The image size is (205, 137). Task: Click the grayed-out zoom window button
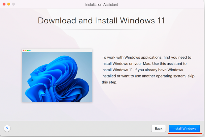click(x=14, y=4)
